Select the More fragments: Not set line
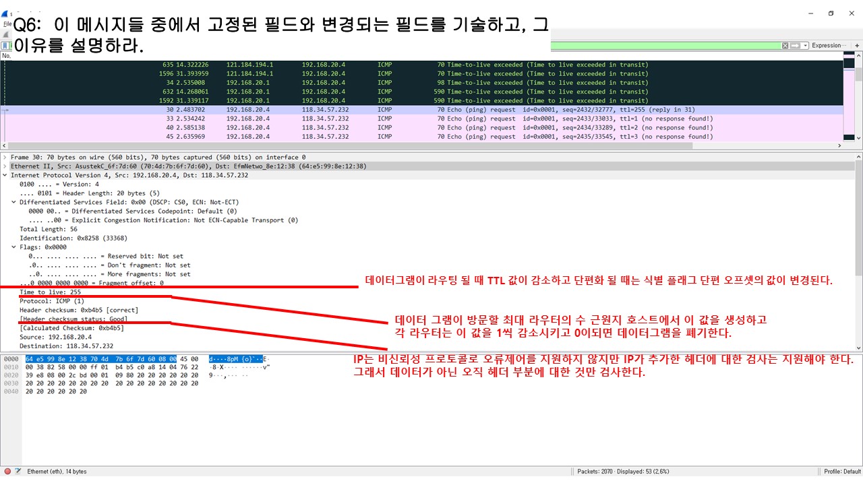The height and width of the screenshot is (485, 863). (109, 274)
